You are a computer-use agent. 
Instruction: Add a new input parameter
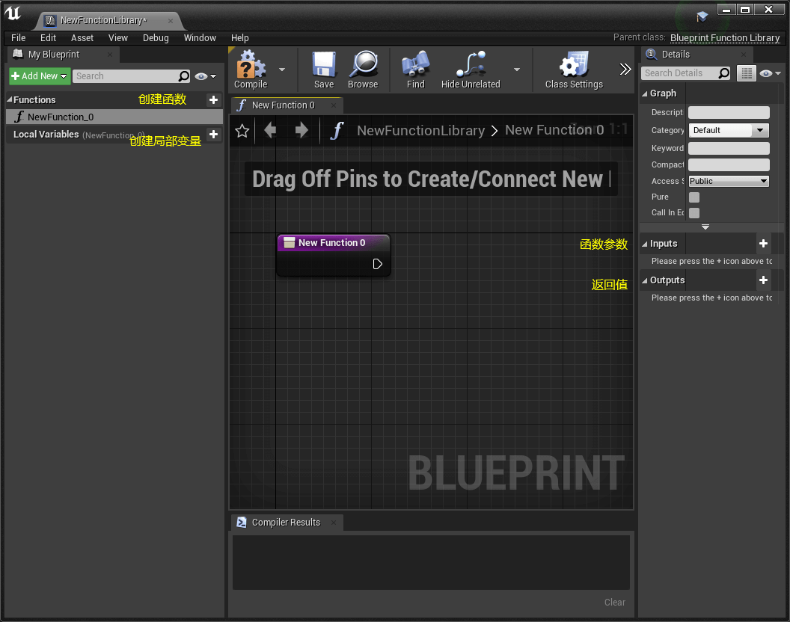pos(763,244)
